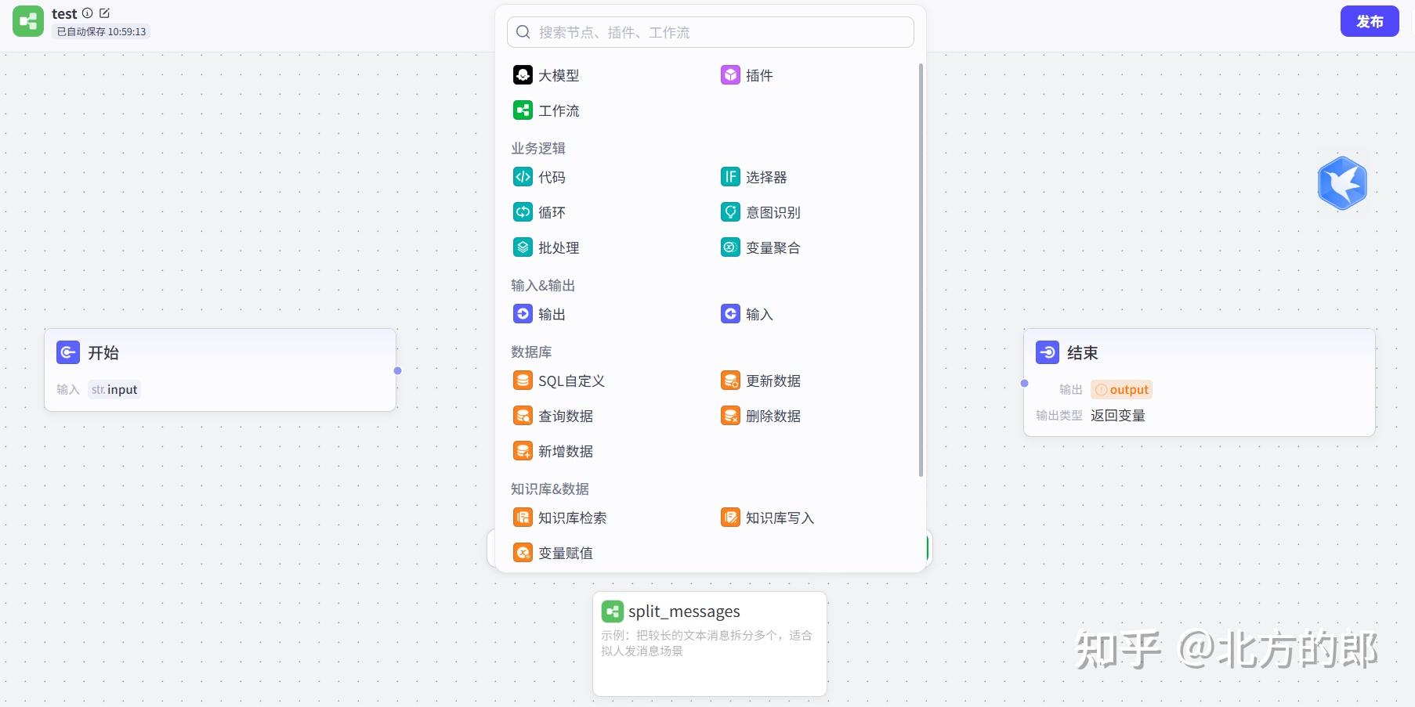Click the search nodes input field
Screen dimensions: 1415x707
(x=711, y=32)
